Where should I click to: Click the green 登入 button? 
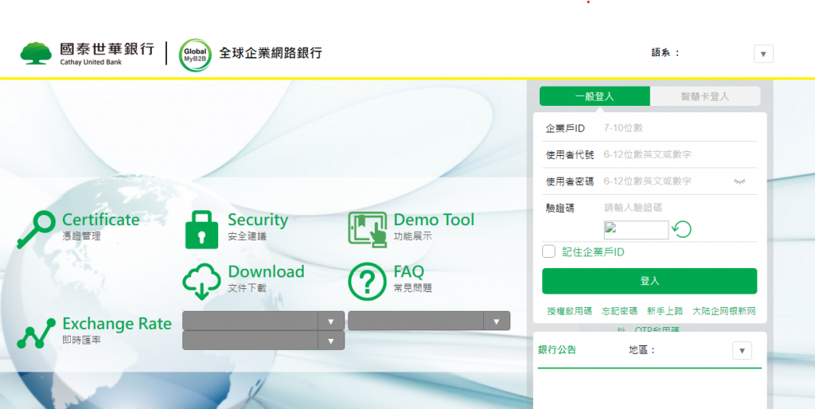tap(649, 281)
